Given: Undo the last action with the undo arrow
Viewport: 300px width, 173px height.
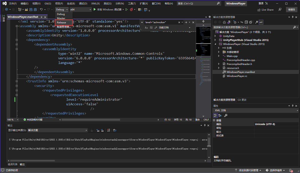Looking at the screenshot, I should pyautogui.click(x=41, y=10).
